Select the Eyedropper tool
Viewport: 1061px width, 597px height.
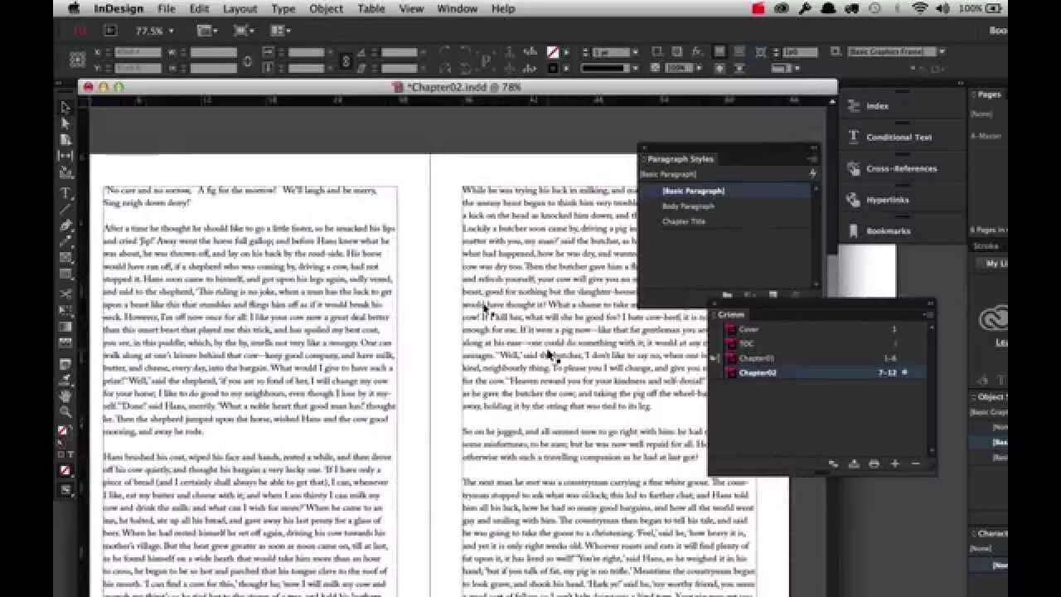(x=65, y=379)
